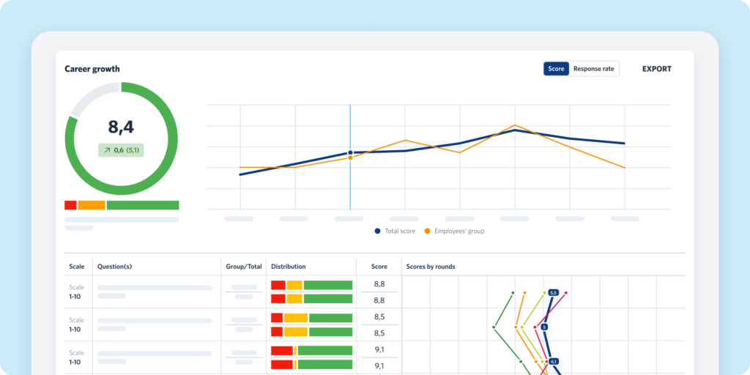Select the blue data point on the highlighted vertical line
Screen dimensions: 750x375
350,152
